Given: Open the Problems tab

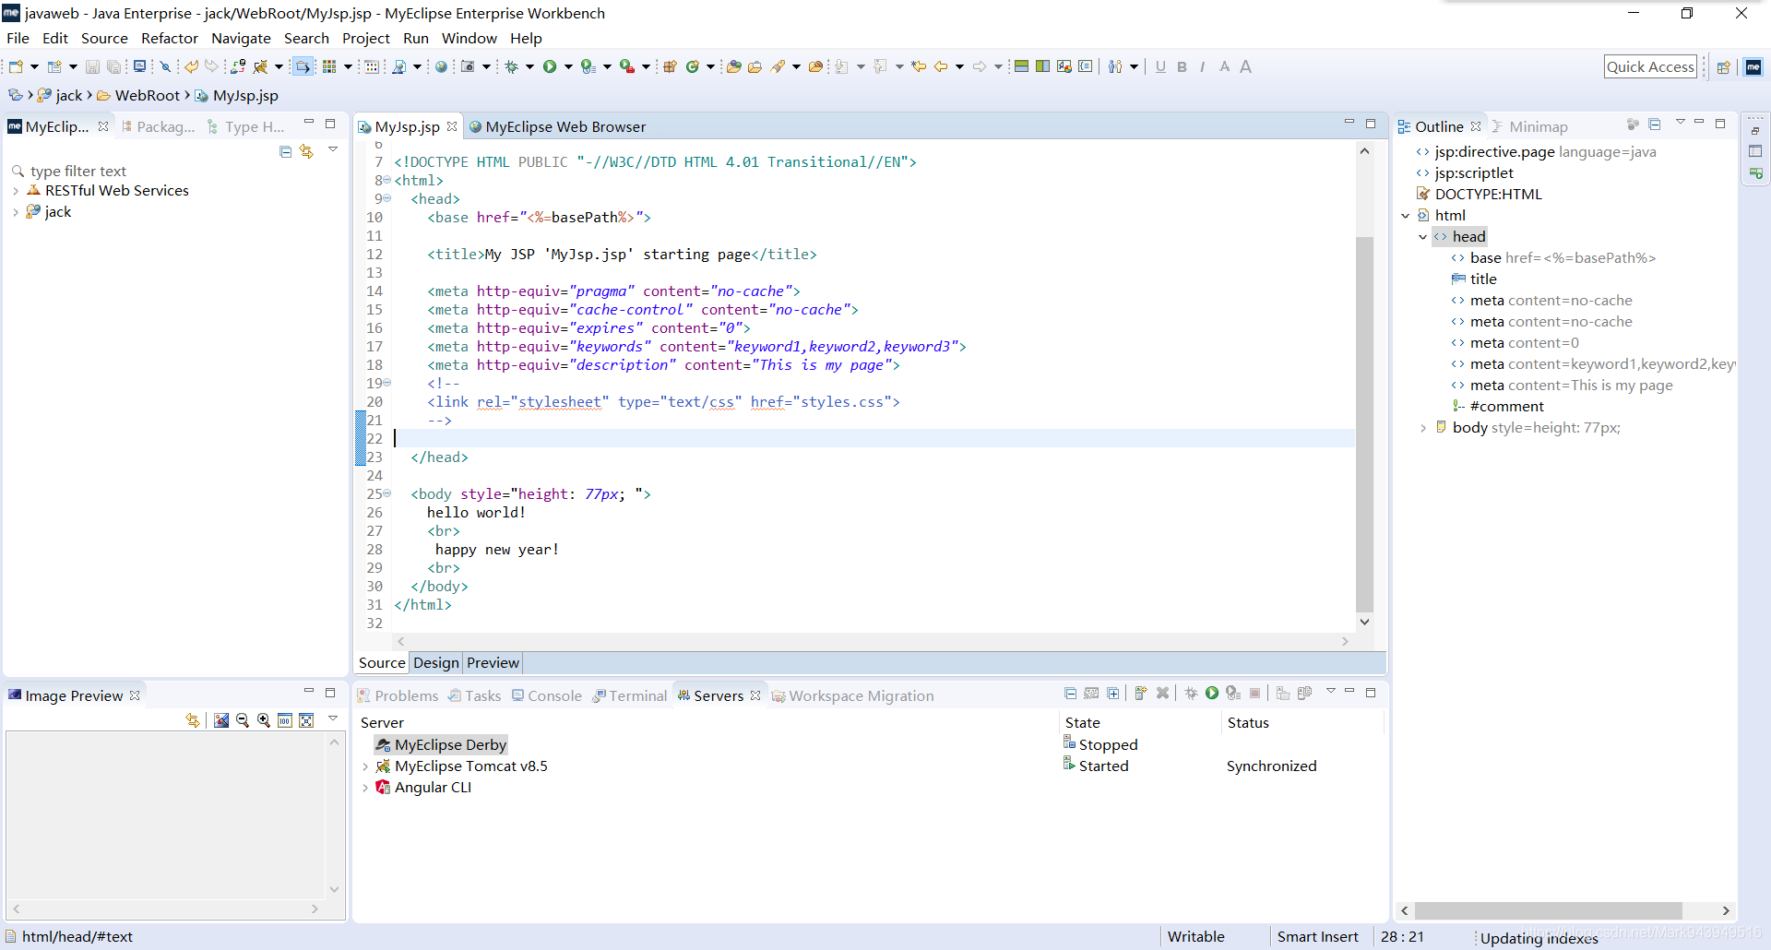Looking at the screenshot, I should pyautogui.click(x=398, y=696).
